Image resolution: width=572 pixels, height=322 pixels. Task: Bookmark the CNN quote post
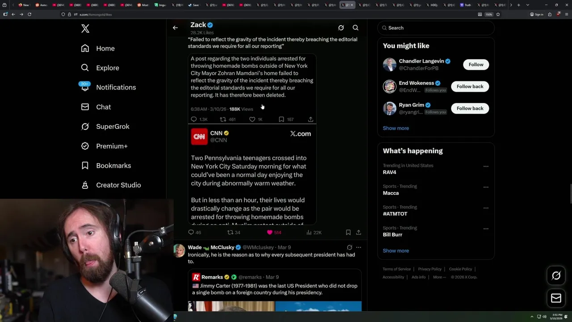pyautogui.click(x=348, y=232)
